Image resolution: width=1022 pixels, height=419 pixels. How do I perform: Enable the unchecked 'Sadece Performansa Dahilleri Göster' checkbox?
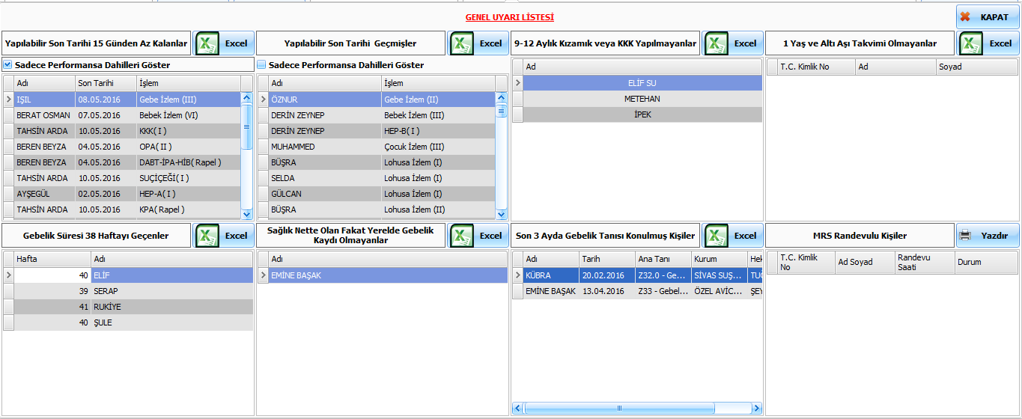262,65
